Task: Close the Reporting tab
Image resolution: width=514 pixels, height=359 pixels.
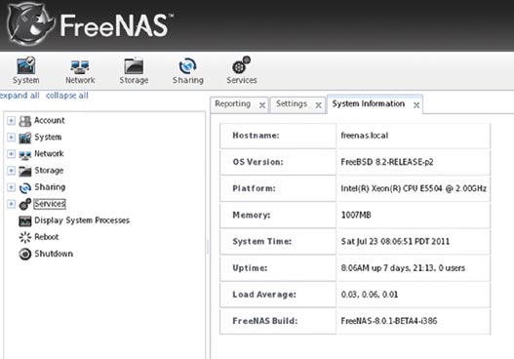Action: [x=262, y=105]
